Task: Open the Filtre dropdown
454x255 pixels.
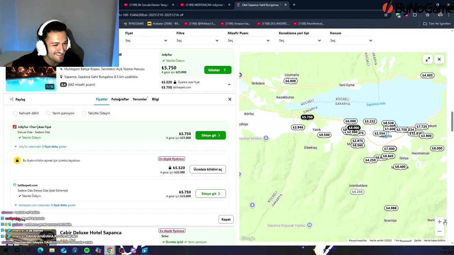Action: pyautogui.click(x=197, y=40)
